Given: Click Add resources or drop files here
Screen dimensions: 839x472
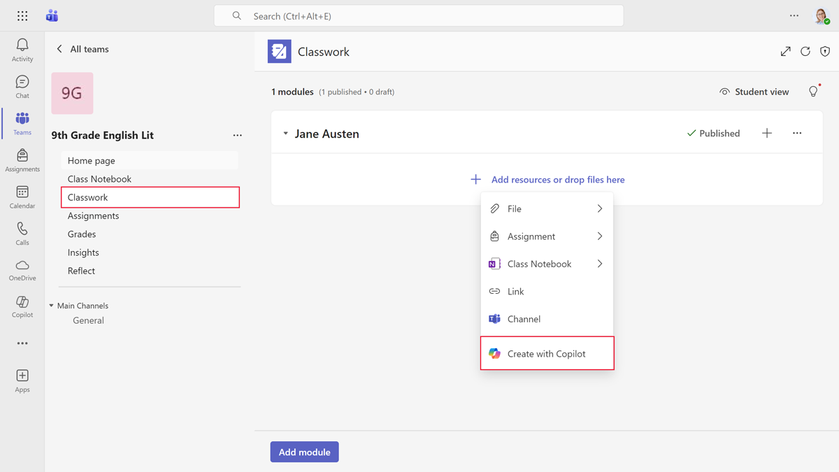Looking at the screenshot, I should [547, 180].
